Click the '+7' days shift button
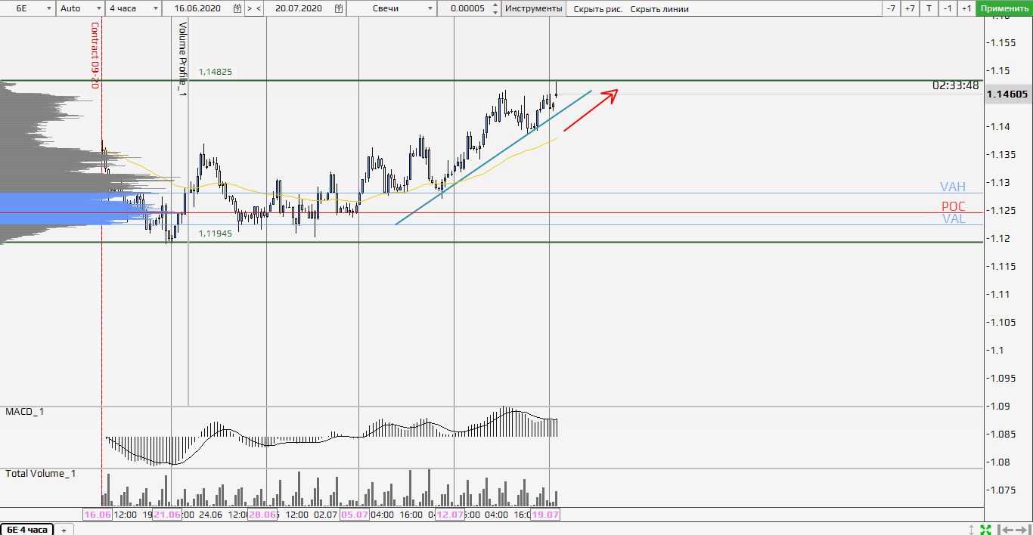The image size is (1033, 535). click(x=910, y=8)
